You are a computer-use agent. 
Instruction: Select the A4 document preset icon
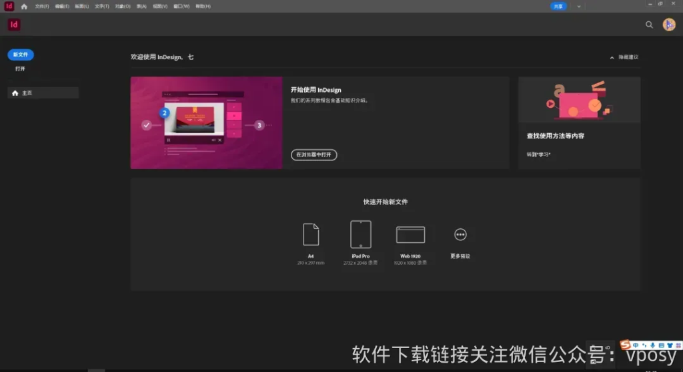pos(311,234)
